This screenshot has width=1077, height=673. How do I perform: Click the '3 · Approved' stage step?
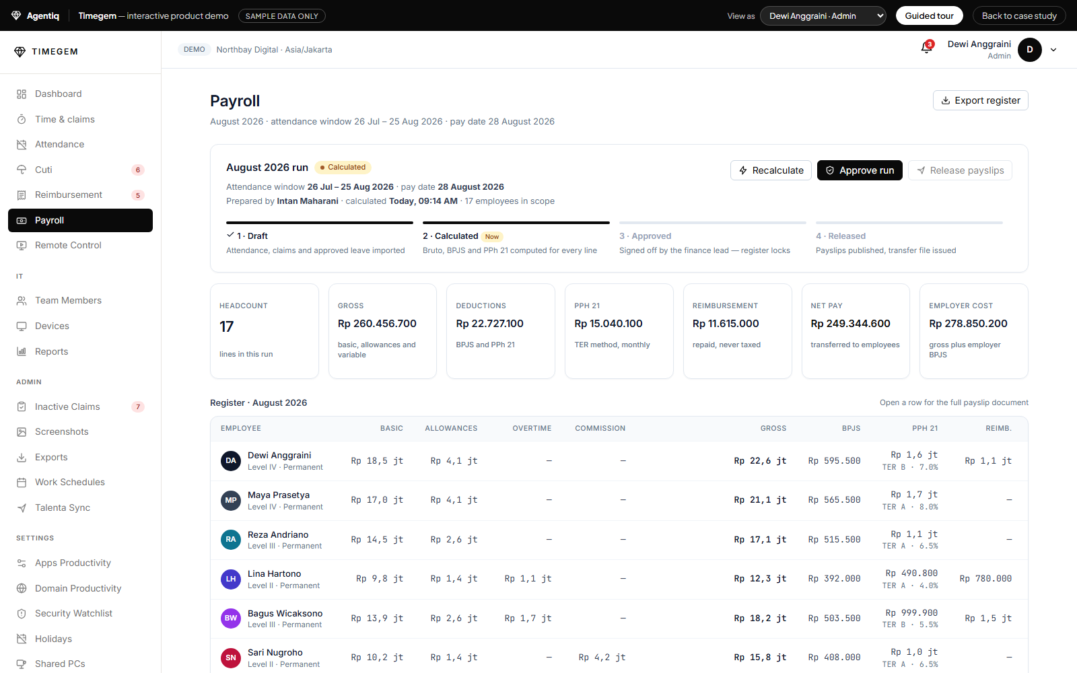[713, 238]
